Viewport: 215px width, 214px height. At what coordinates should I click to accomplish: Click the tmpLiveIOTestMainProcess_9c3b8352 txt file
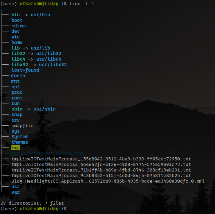(101, 176)
